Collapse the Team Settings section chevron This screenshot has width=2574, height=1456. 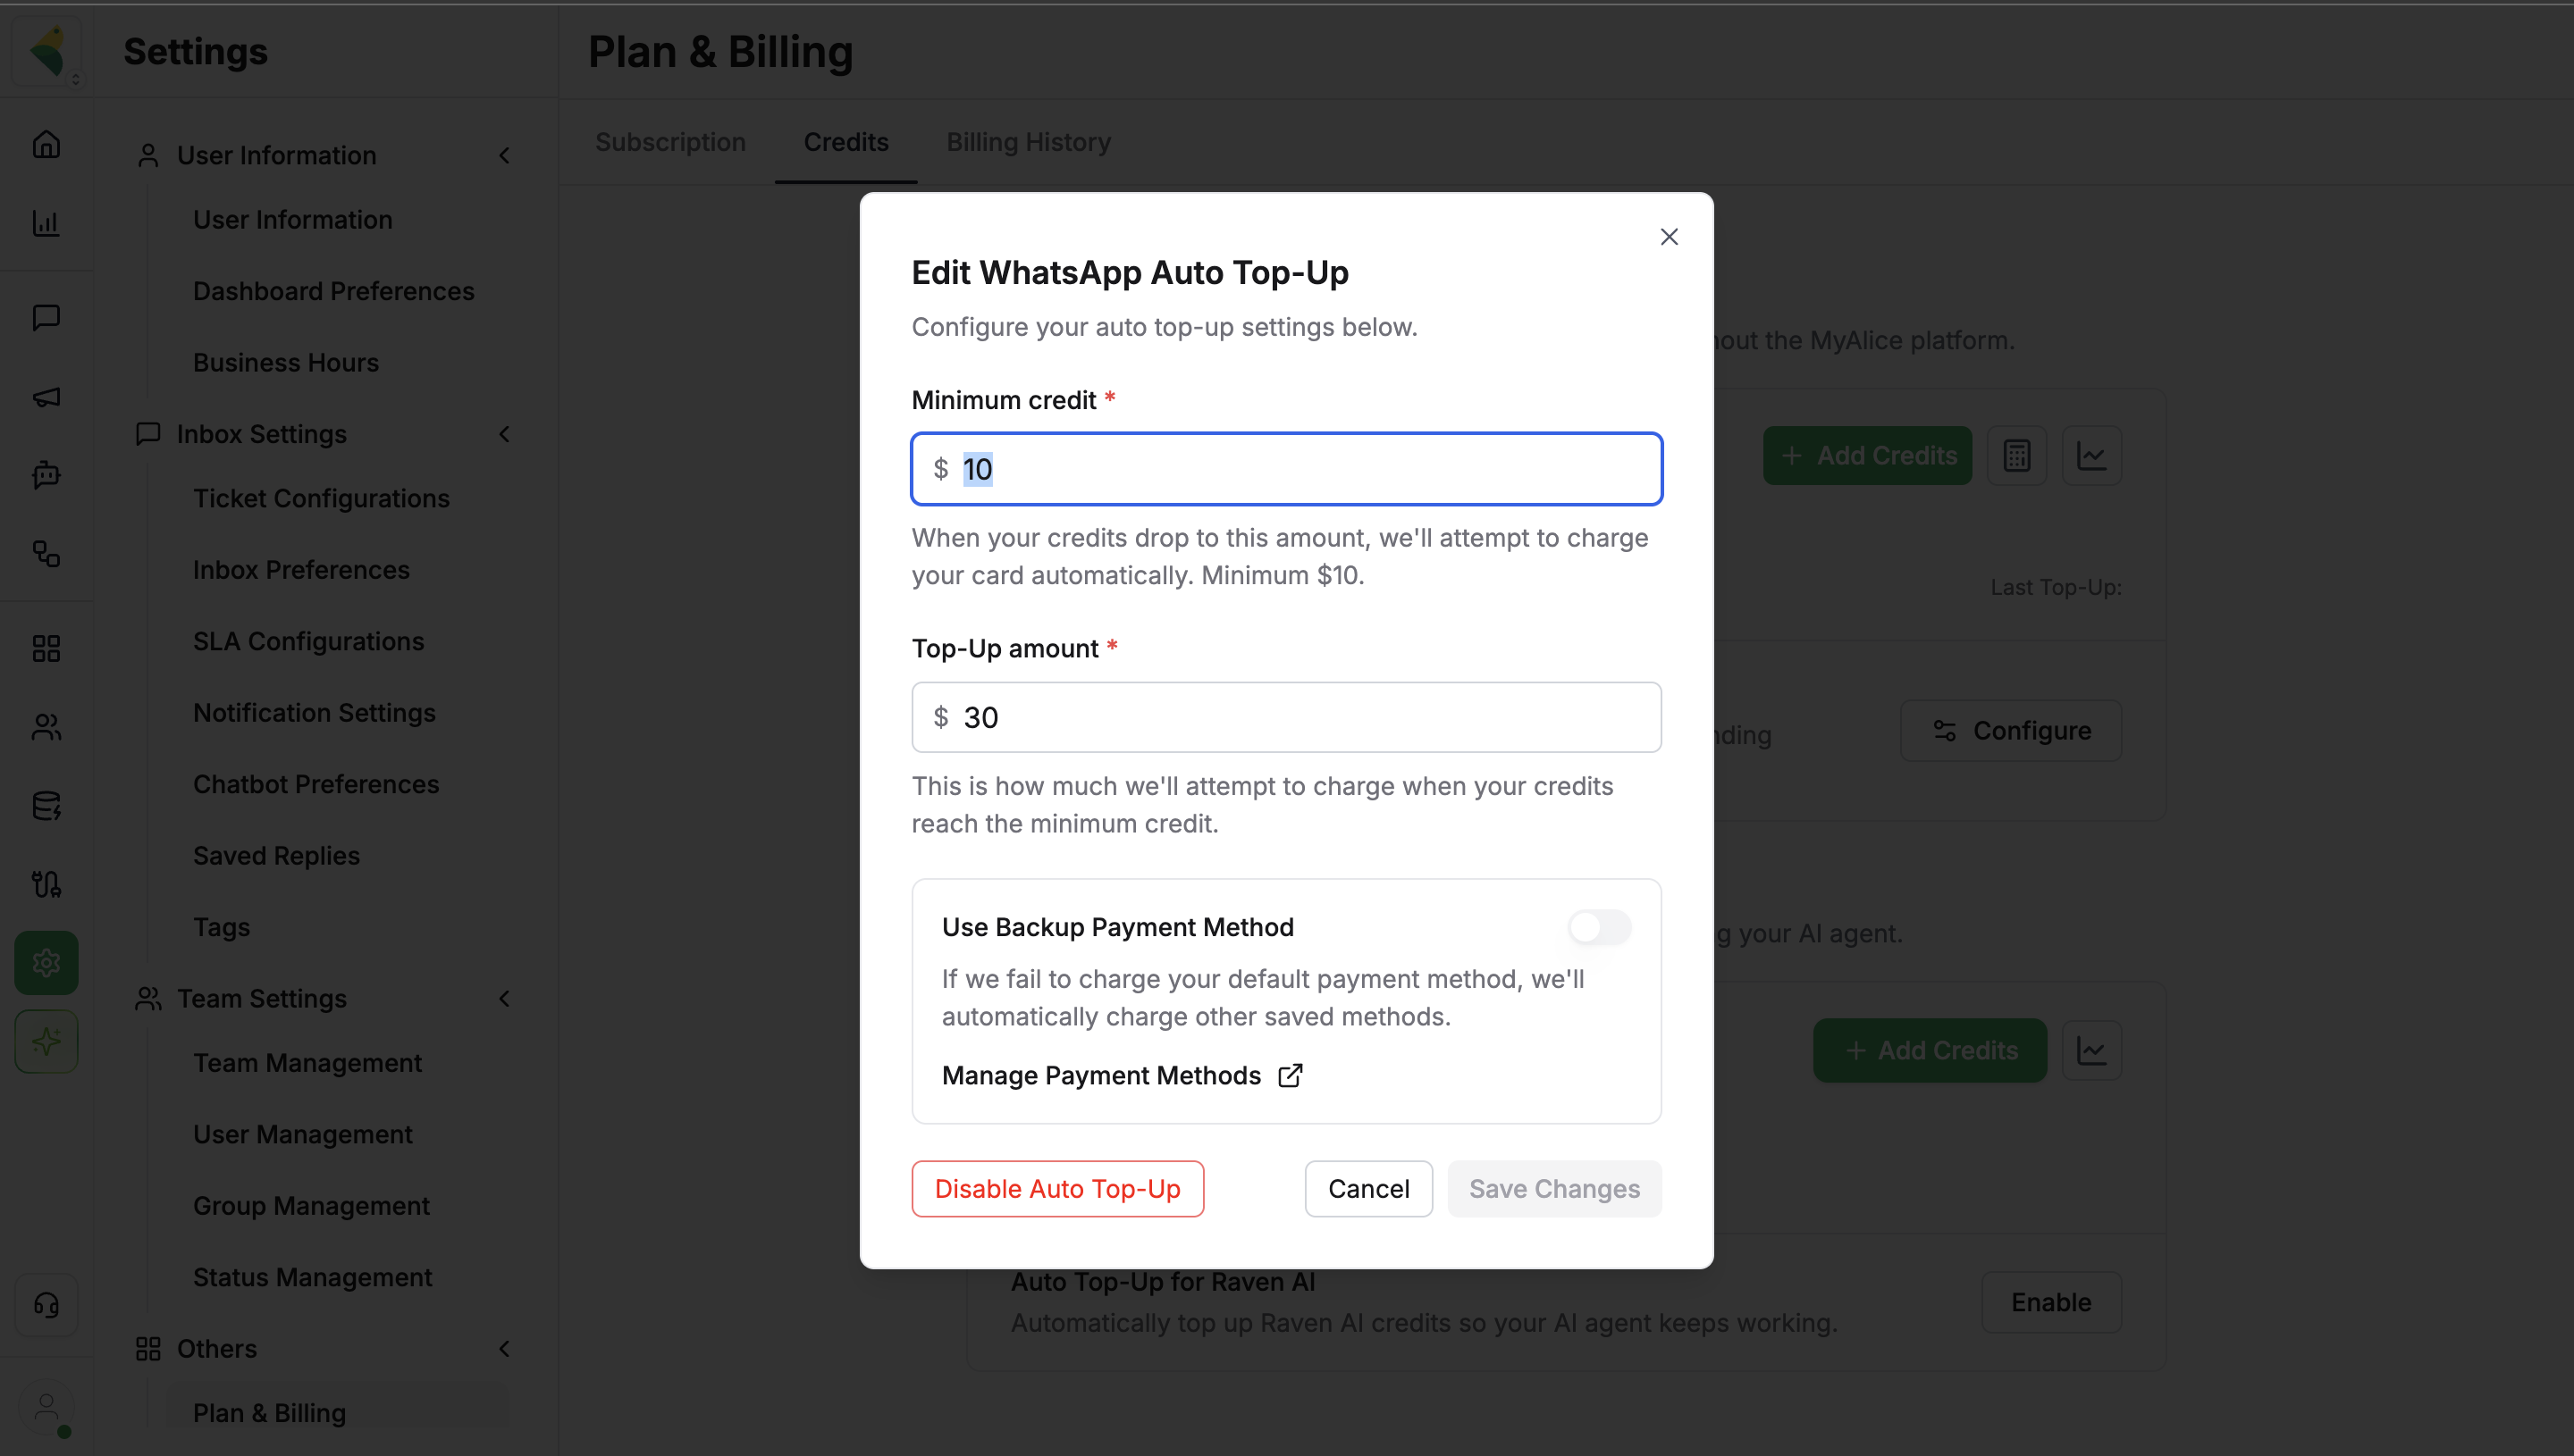[504, 998]
